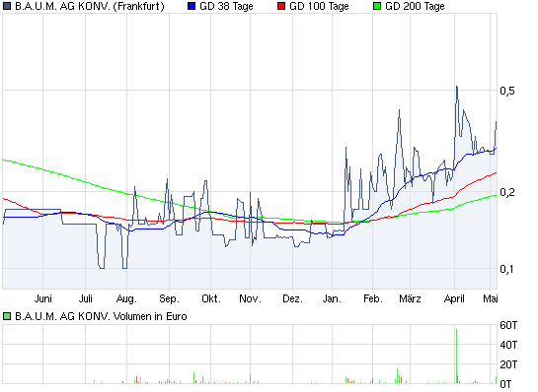Select the legend label GD 100 Tage
Image resolution: width=538 pixels, height=392 pixels.
(x=319, y=6)
